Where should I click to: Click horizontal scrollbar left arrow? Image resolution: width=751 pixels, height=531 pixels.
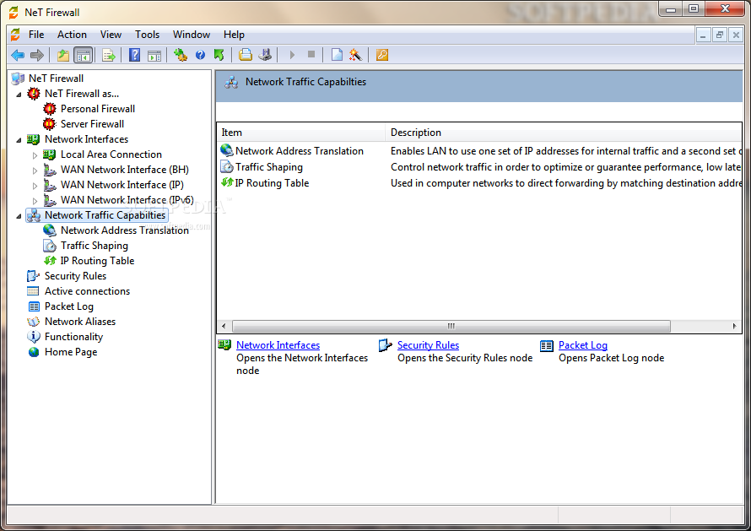pyautogui.click(x=224, y=326)
